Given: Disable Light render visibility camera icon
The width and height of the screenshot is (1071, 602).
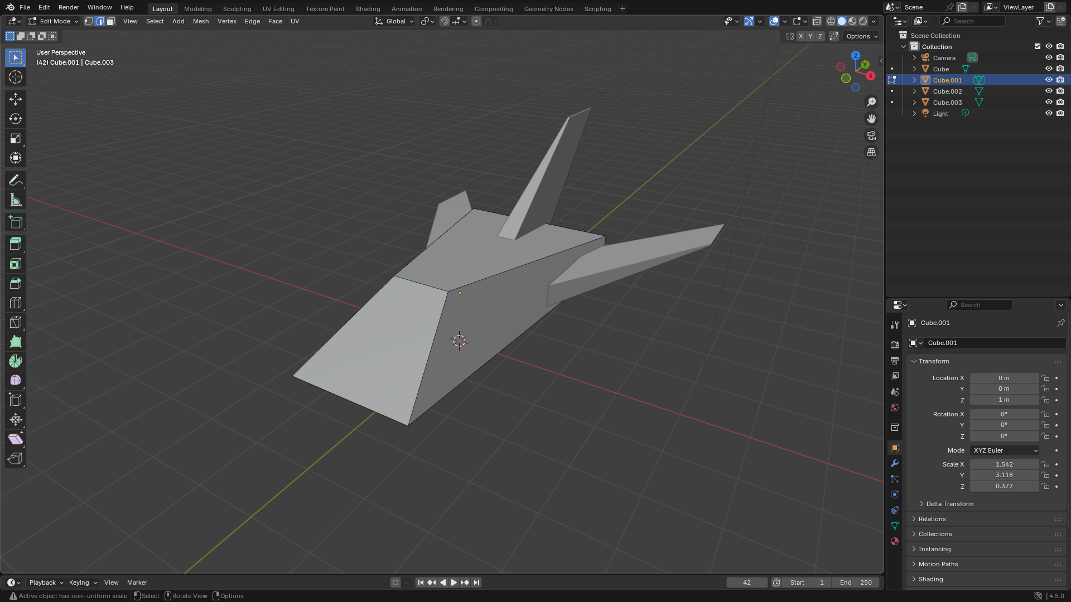Looking at the screenshot, I should click(1060, 113).
